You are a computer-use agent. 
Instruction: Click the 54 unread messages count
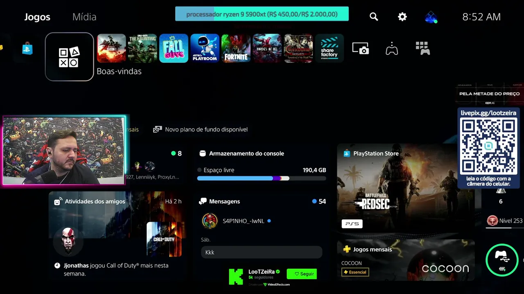[319, 201]
